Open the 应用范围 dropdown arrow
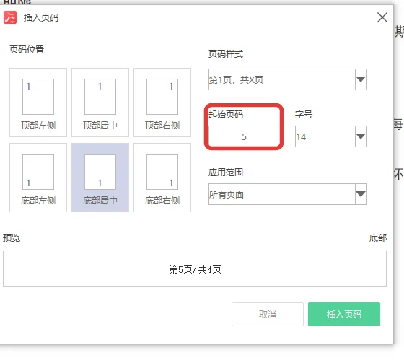The width and height of the screenshot is (404, 361). pos(361,194)
